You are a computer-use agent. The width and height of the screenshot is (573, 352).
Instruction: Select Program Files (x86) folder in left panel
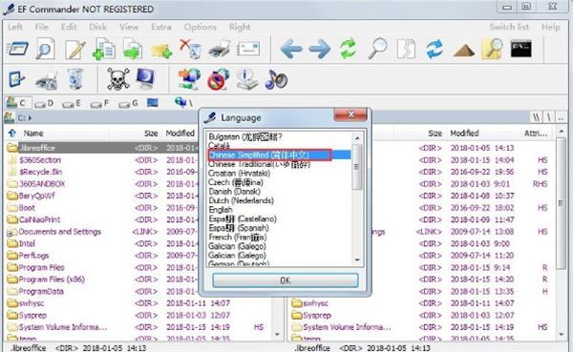(x=52, y=280)
